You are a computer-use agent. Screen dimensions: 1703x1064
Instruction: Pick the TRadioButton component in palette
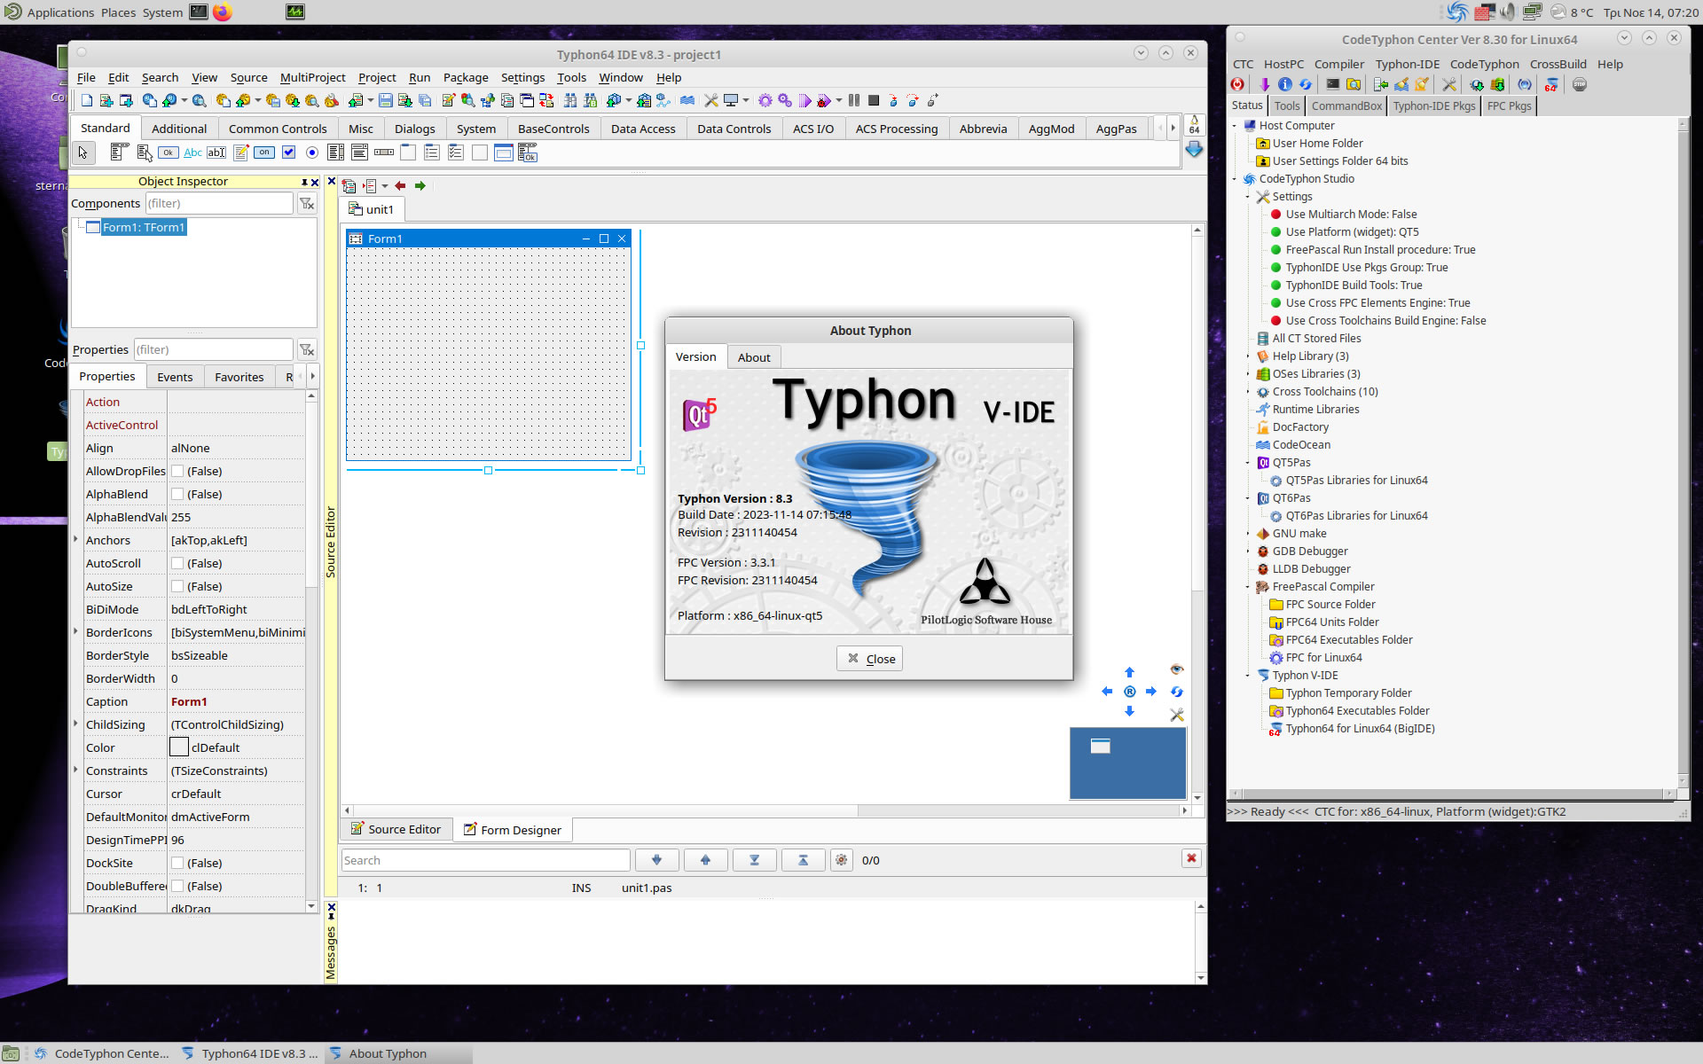coord(312,153)
